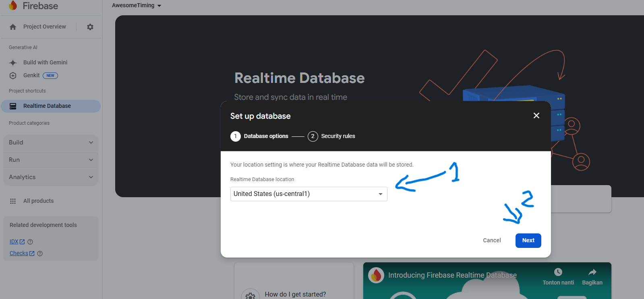This screenshot has height=299, width=644.
Task: Click the Project Overview home icon
Action: (13, 27)
